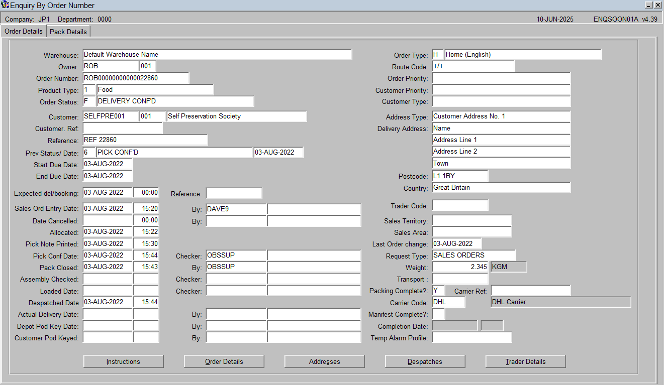Image resolution: width=664 pixels, height=385 pixels.
Task: Click the Manifest Complete field box
Action: tap(438, 314)
